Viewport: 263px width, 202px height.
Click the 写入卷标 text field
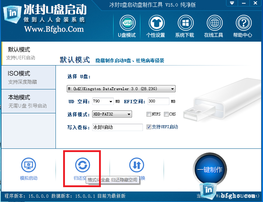118,127
